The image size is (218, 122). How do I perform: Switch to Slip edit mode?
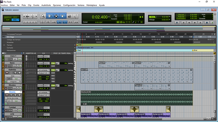point(8,20)
